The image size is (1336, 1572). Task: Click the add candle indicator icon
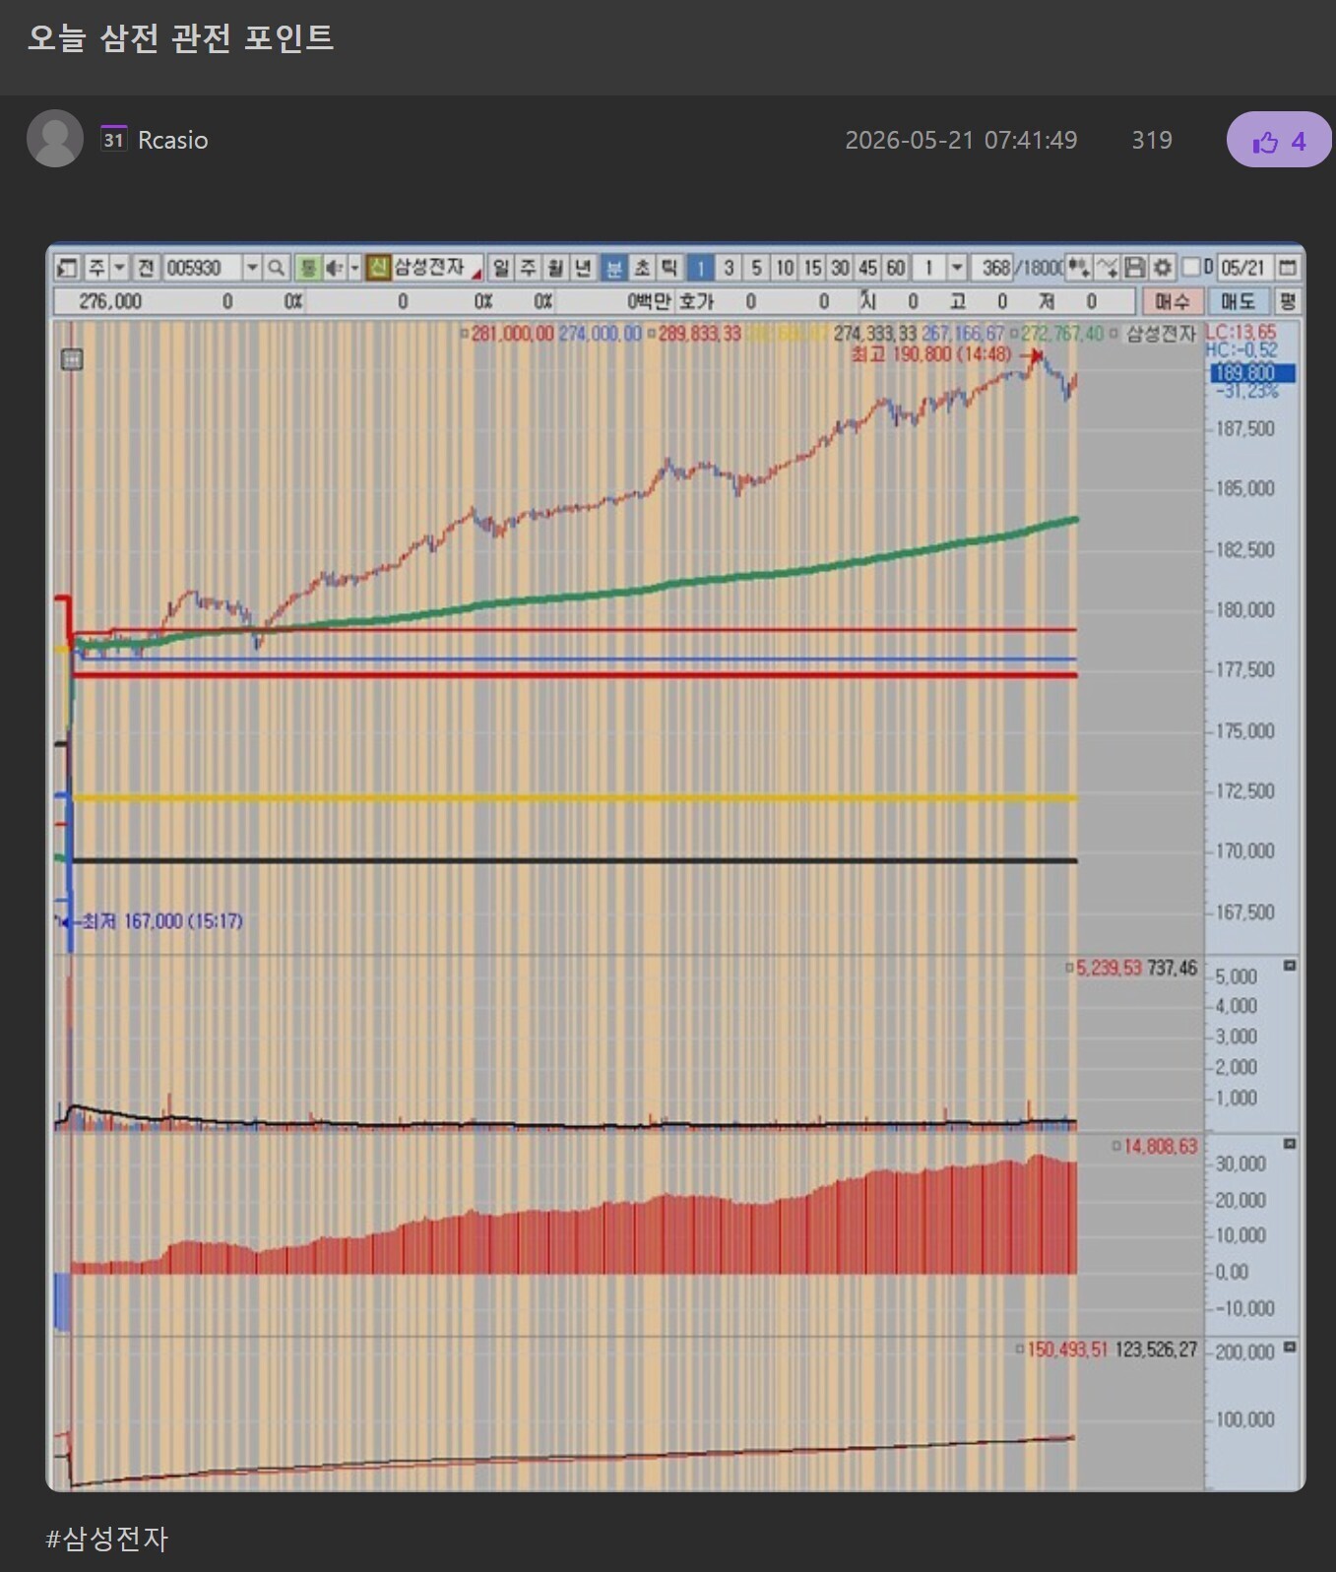click(x=1079, y=268)
